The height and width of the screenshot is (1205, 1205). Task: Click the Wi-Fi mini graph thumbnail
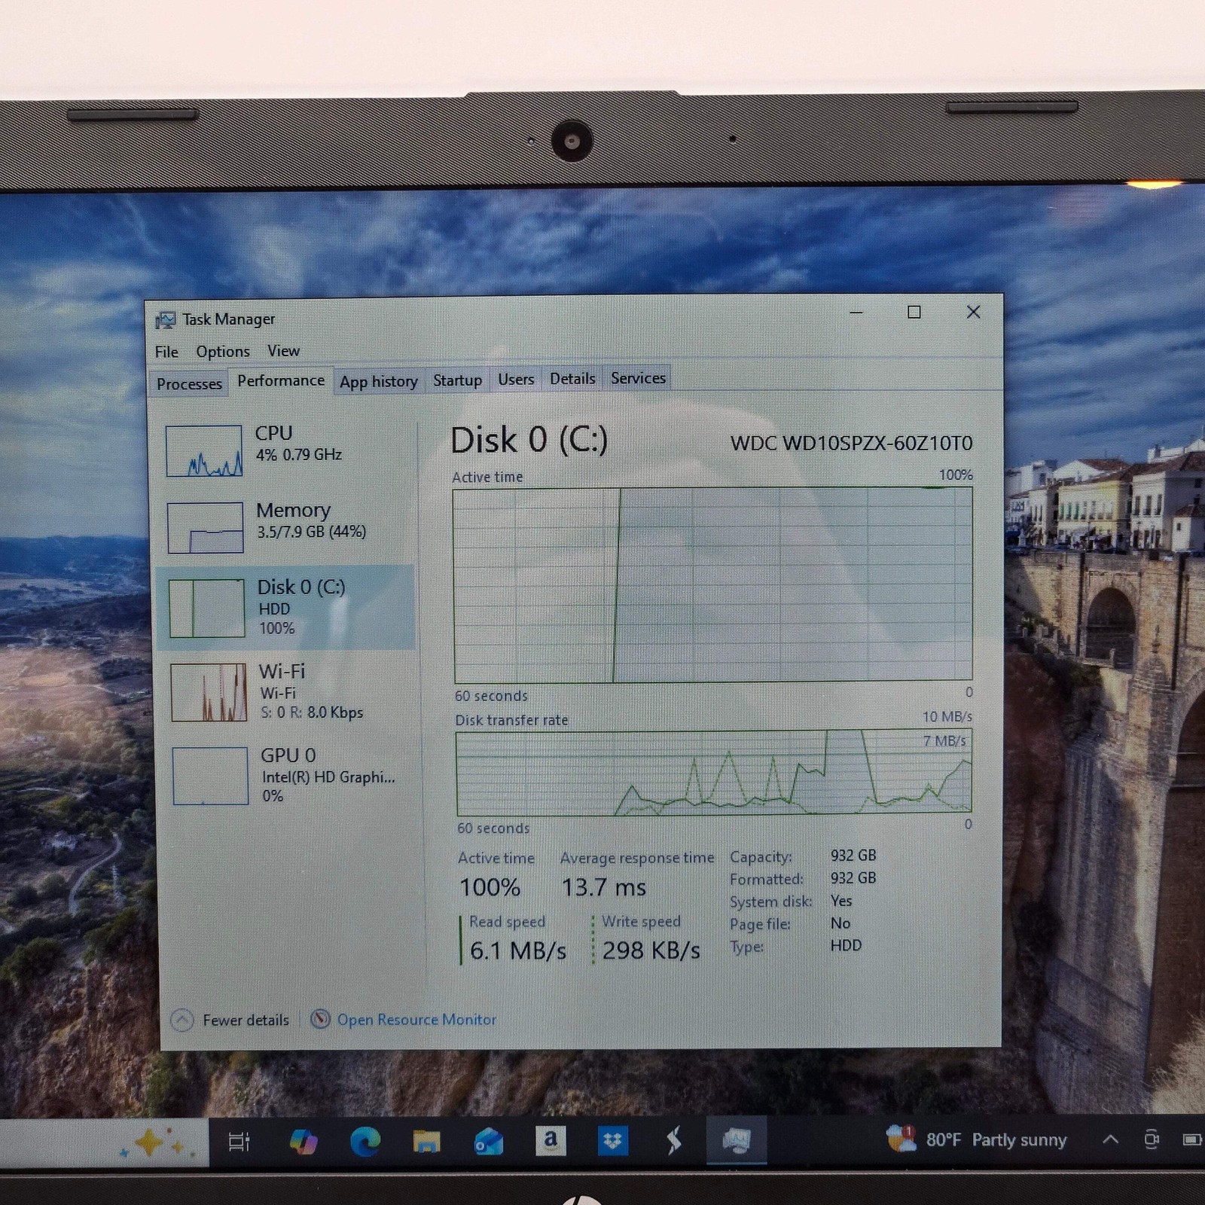tap(209, 692)
